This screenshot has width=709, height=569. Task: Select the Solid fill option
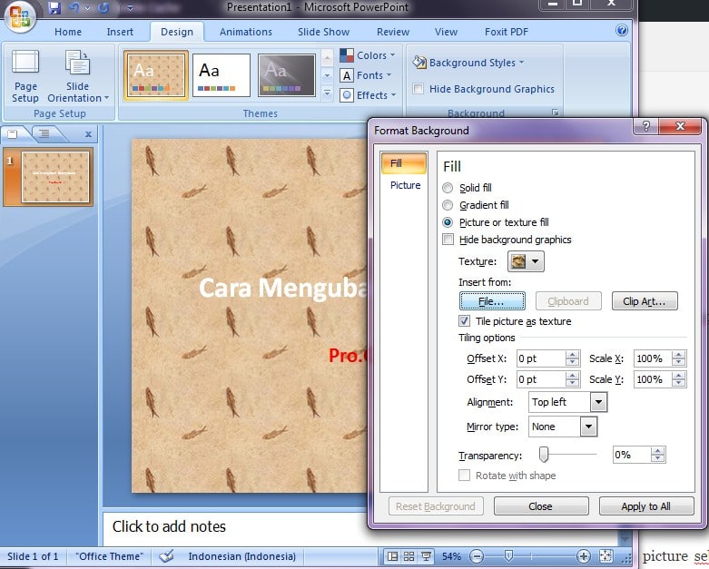(447, 188)
